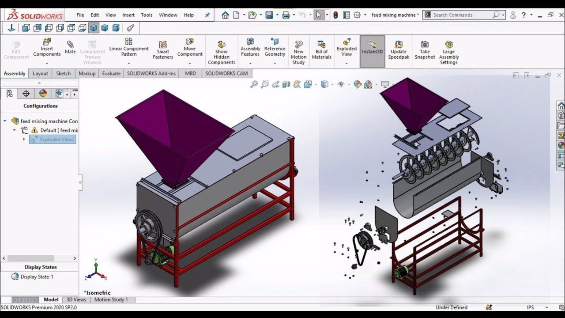Open the File menu
This screenshot has height=318, width=565.
(x=80, y=15)
